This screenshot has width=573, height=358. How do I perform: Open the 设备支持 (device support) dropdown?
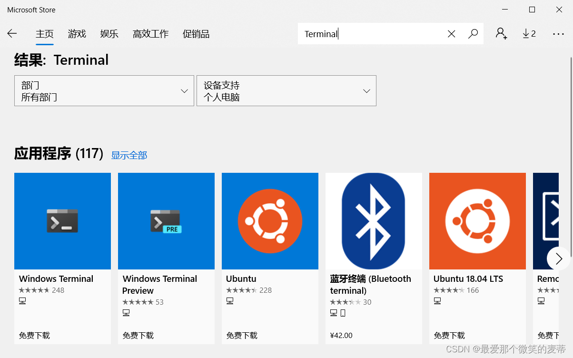(x=286, y=90)
